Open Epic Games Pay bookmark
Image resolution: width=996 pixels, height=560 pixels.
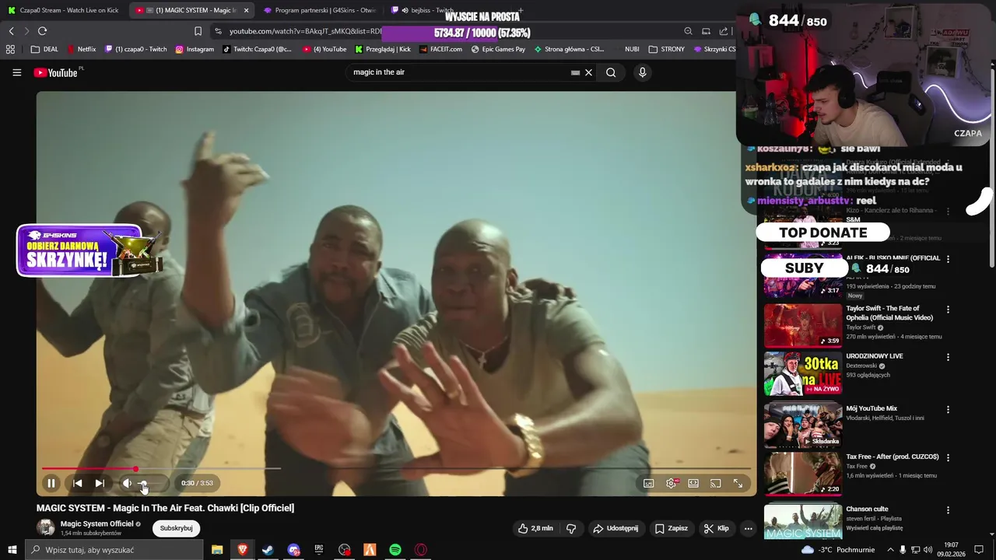(x=498, y=49)
